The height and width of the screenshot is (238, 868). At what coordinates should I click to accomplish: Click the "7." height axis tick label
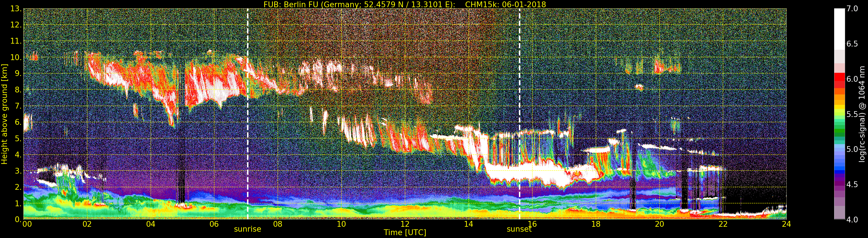(x=18, y=106)
